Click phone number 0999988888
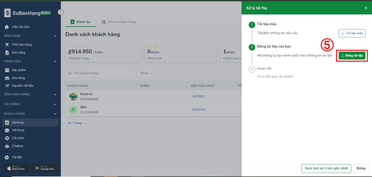Screen dimensions: 372x177 point(89,99)
